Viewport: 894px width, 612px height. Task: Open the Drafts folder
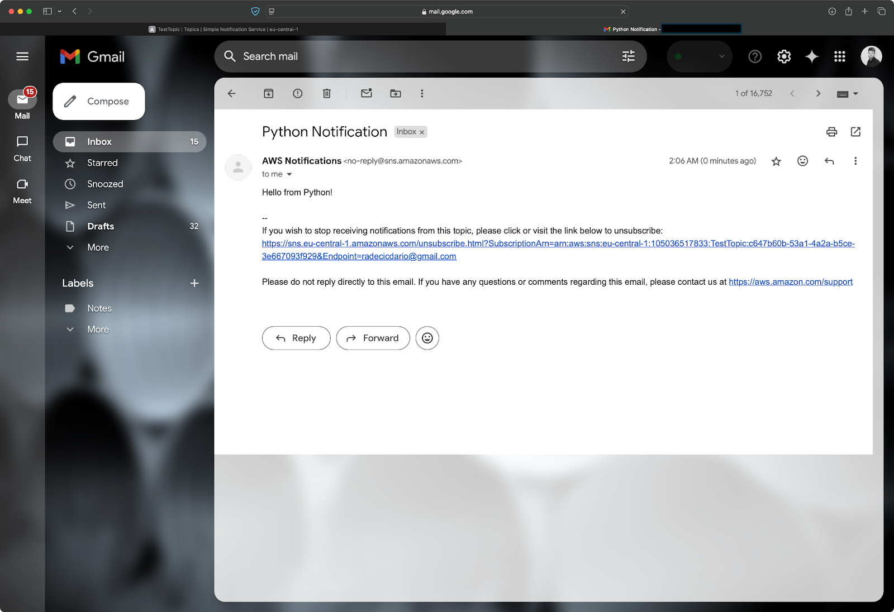click(130, 227)
